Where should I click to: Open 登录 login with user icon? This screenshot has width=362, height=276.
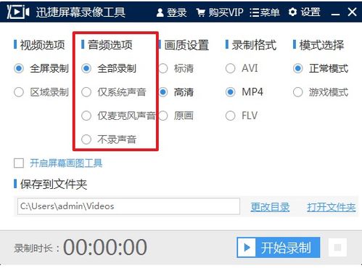171,12
